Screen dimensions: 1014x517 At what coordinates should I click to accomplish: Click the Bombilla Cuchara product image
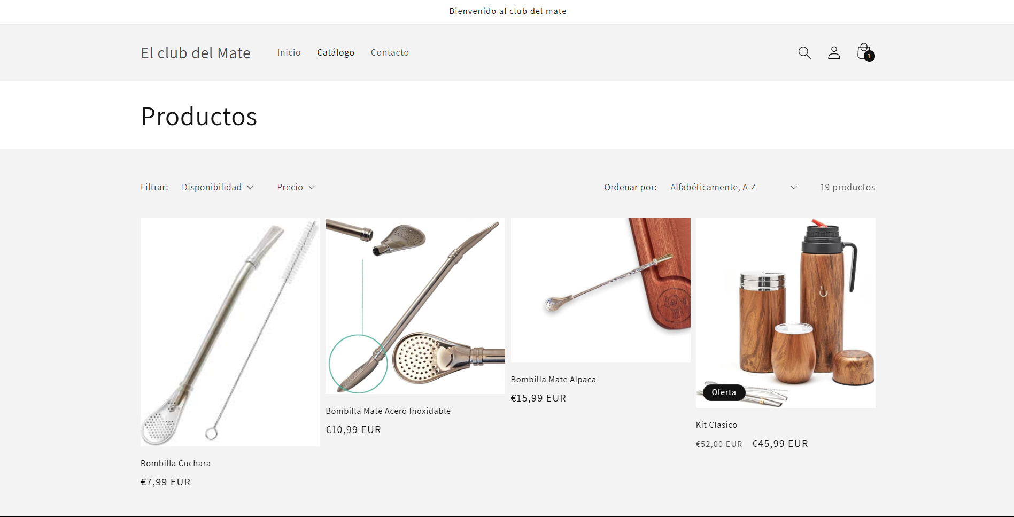click(x=230, y=332)
